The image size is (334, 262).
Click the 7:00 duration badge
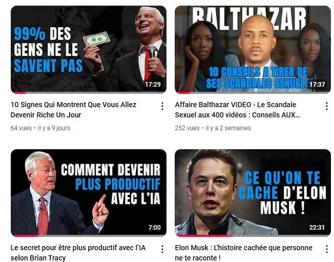[x=154, y=228]
